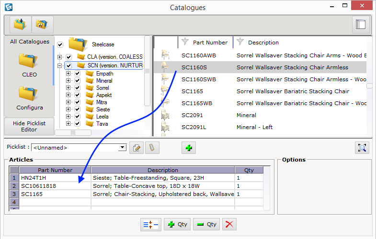Image resolution: width=376 pixels, height=239 pixels.
Task: Click the Tava folder icon
Action: pos(90,124)
